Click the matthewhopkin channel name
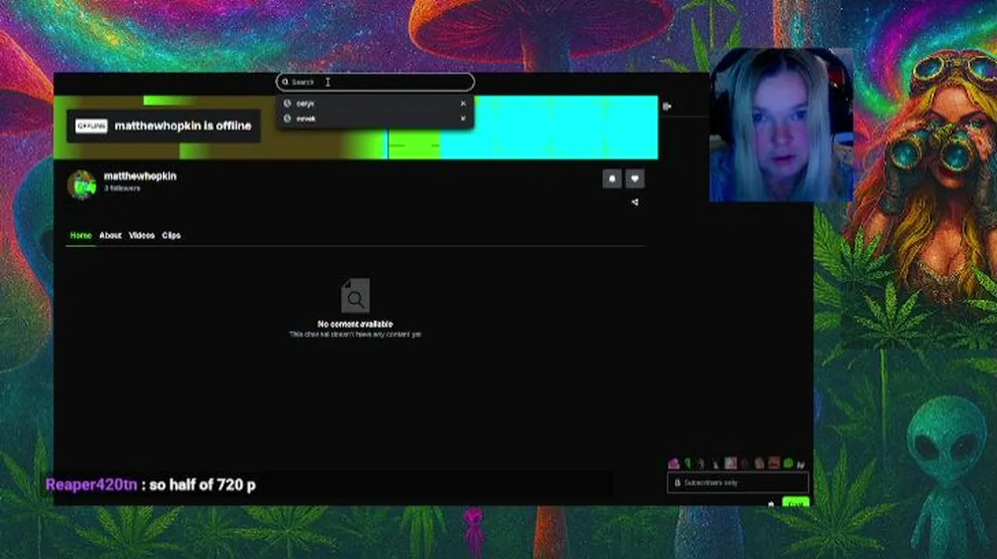 point(140,176)
